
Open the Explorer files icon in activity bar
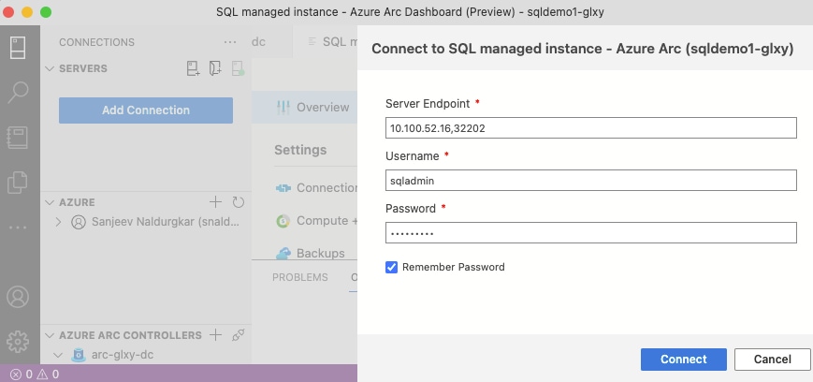click(x=18, y=183)
